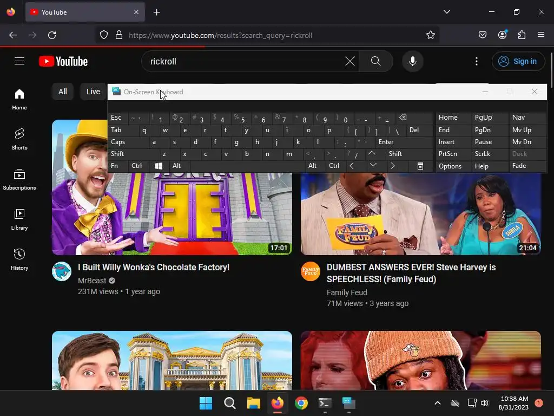Open Family Feud Steve Harvey thumbnail
This screenshot has height=416, width=554.
point(421,213)
